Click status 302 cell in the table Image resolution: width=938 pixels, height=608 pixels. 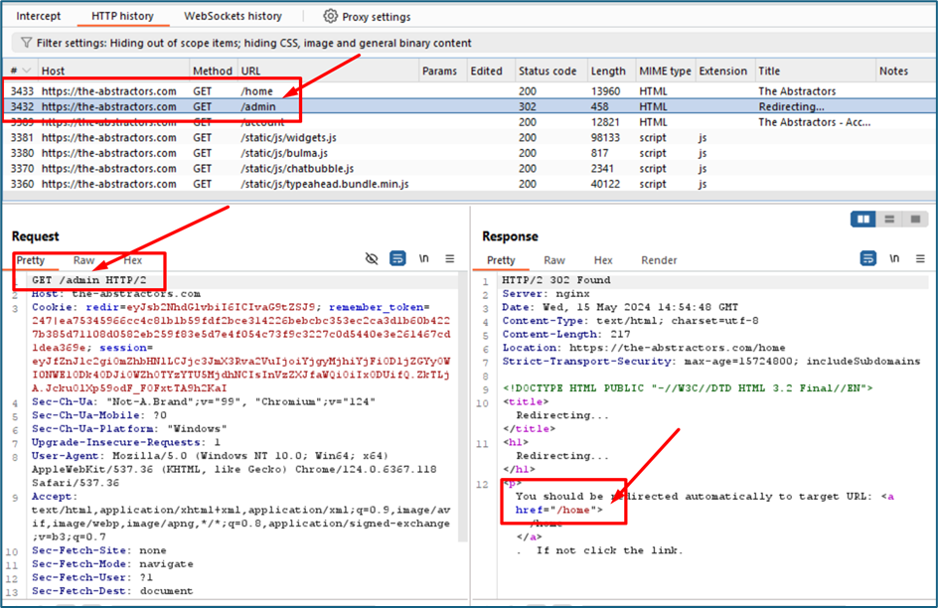pos(527,106)
